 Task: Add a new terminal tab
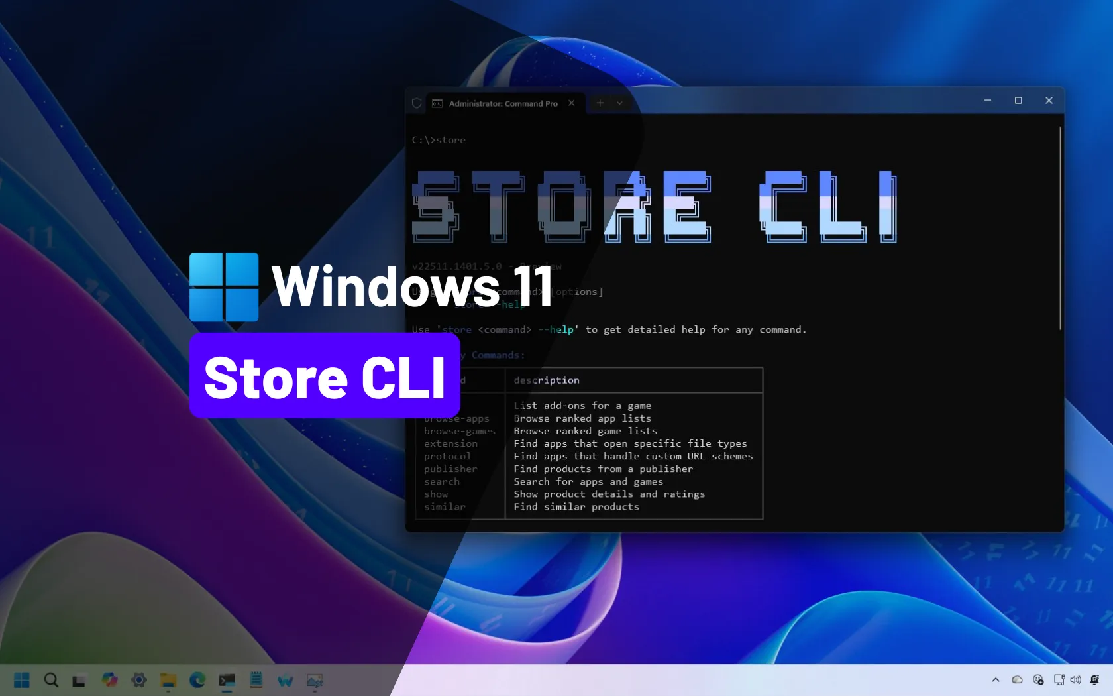coord(600,103)
